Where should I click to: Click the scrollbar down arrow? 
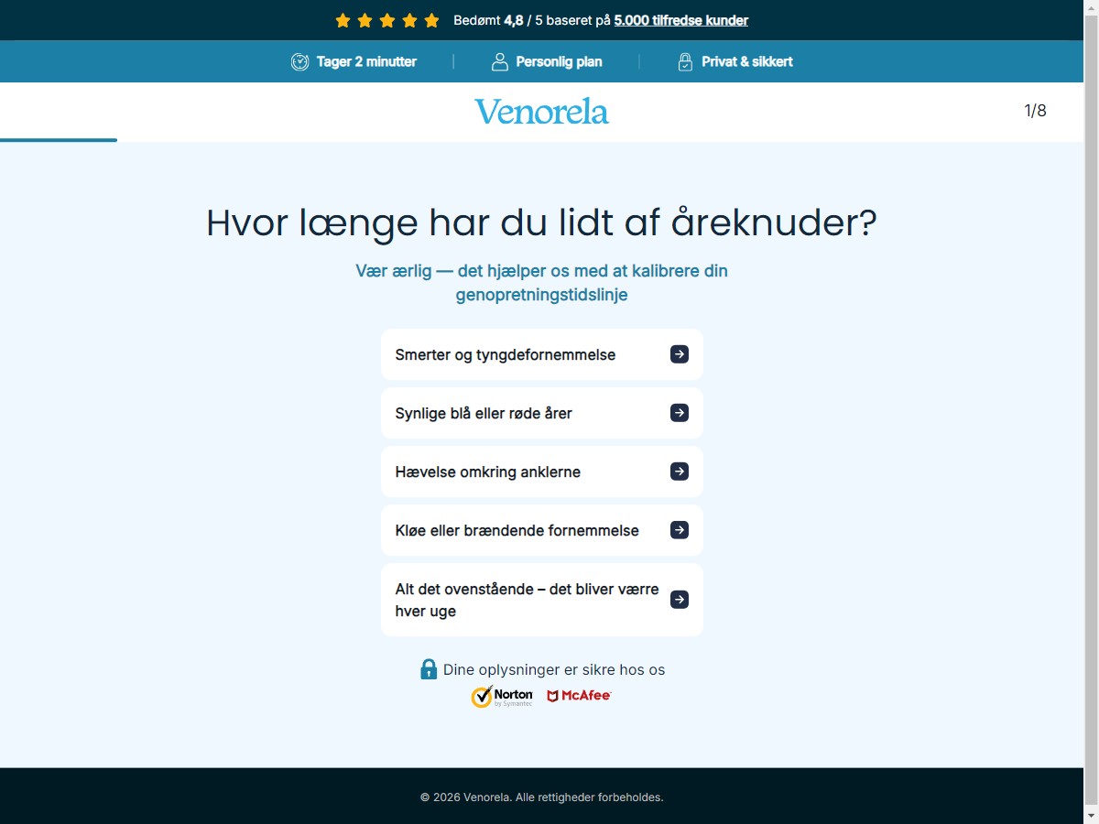(1091, 816)
